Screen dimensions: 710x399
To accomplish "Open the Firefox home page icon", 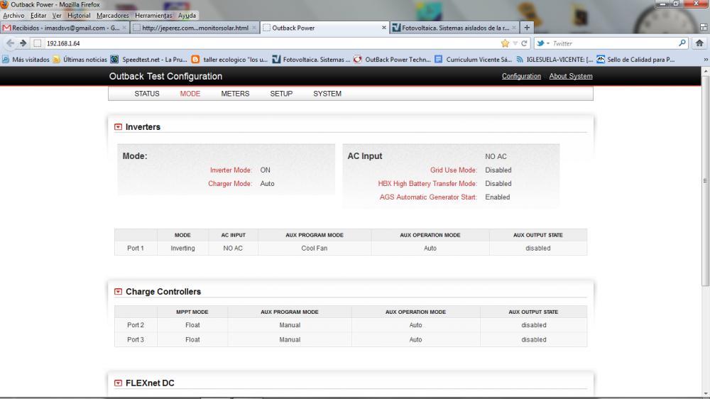I will (699, 43).
